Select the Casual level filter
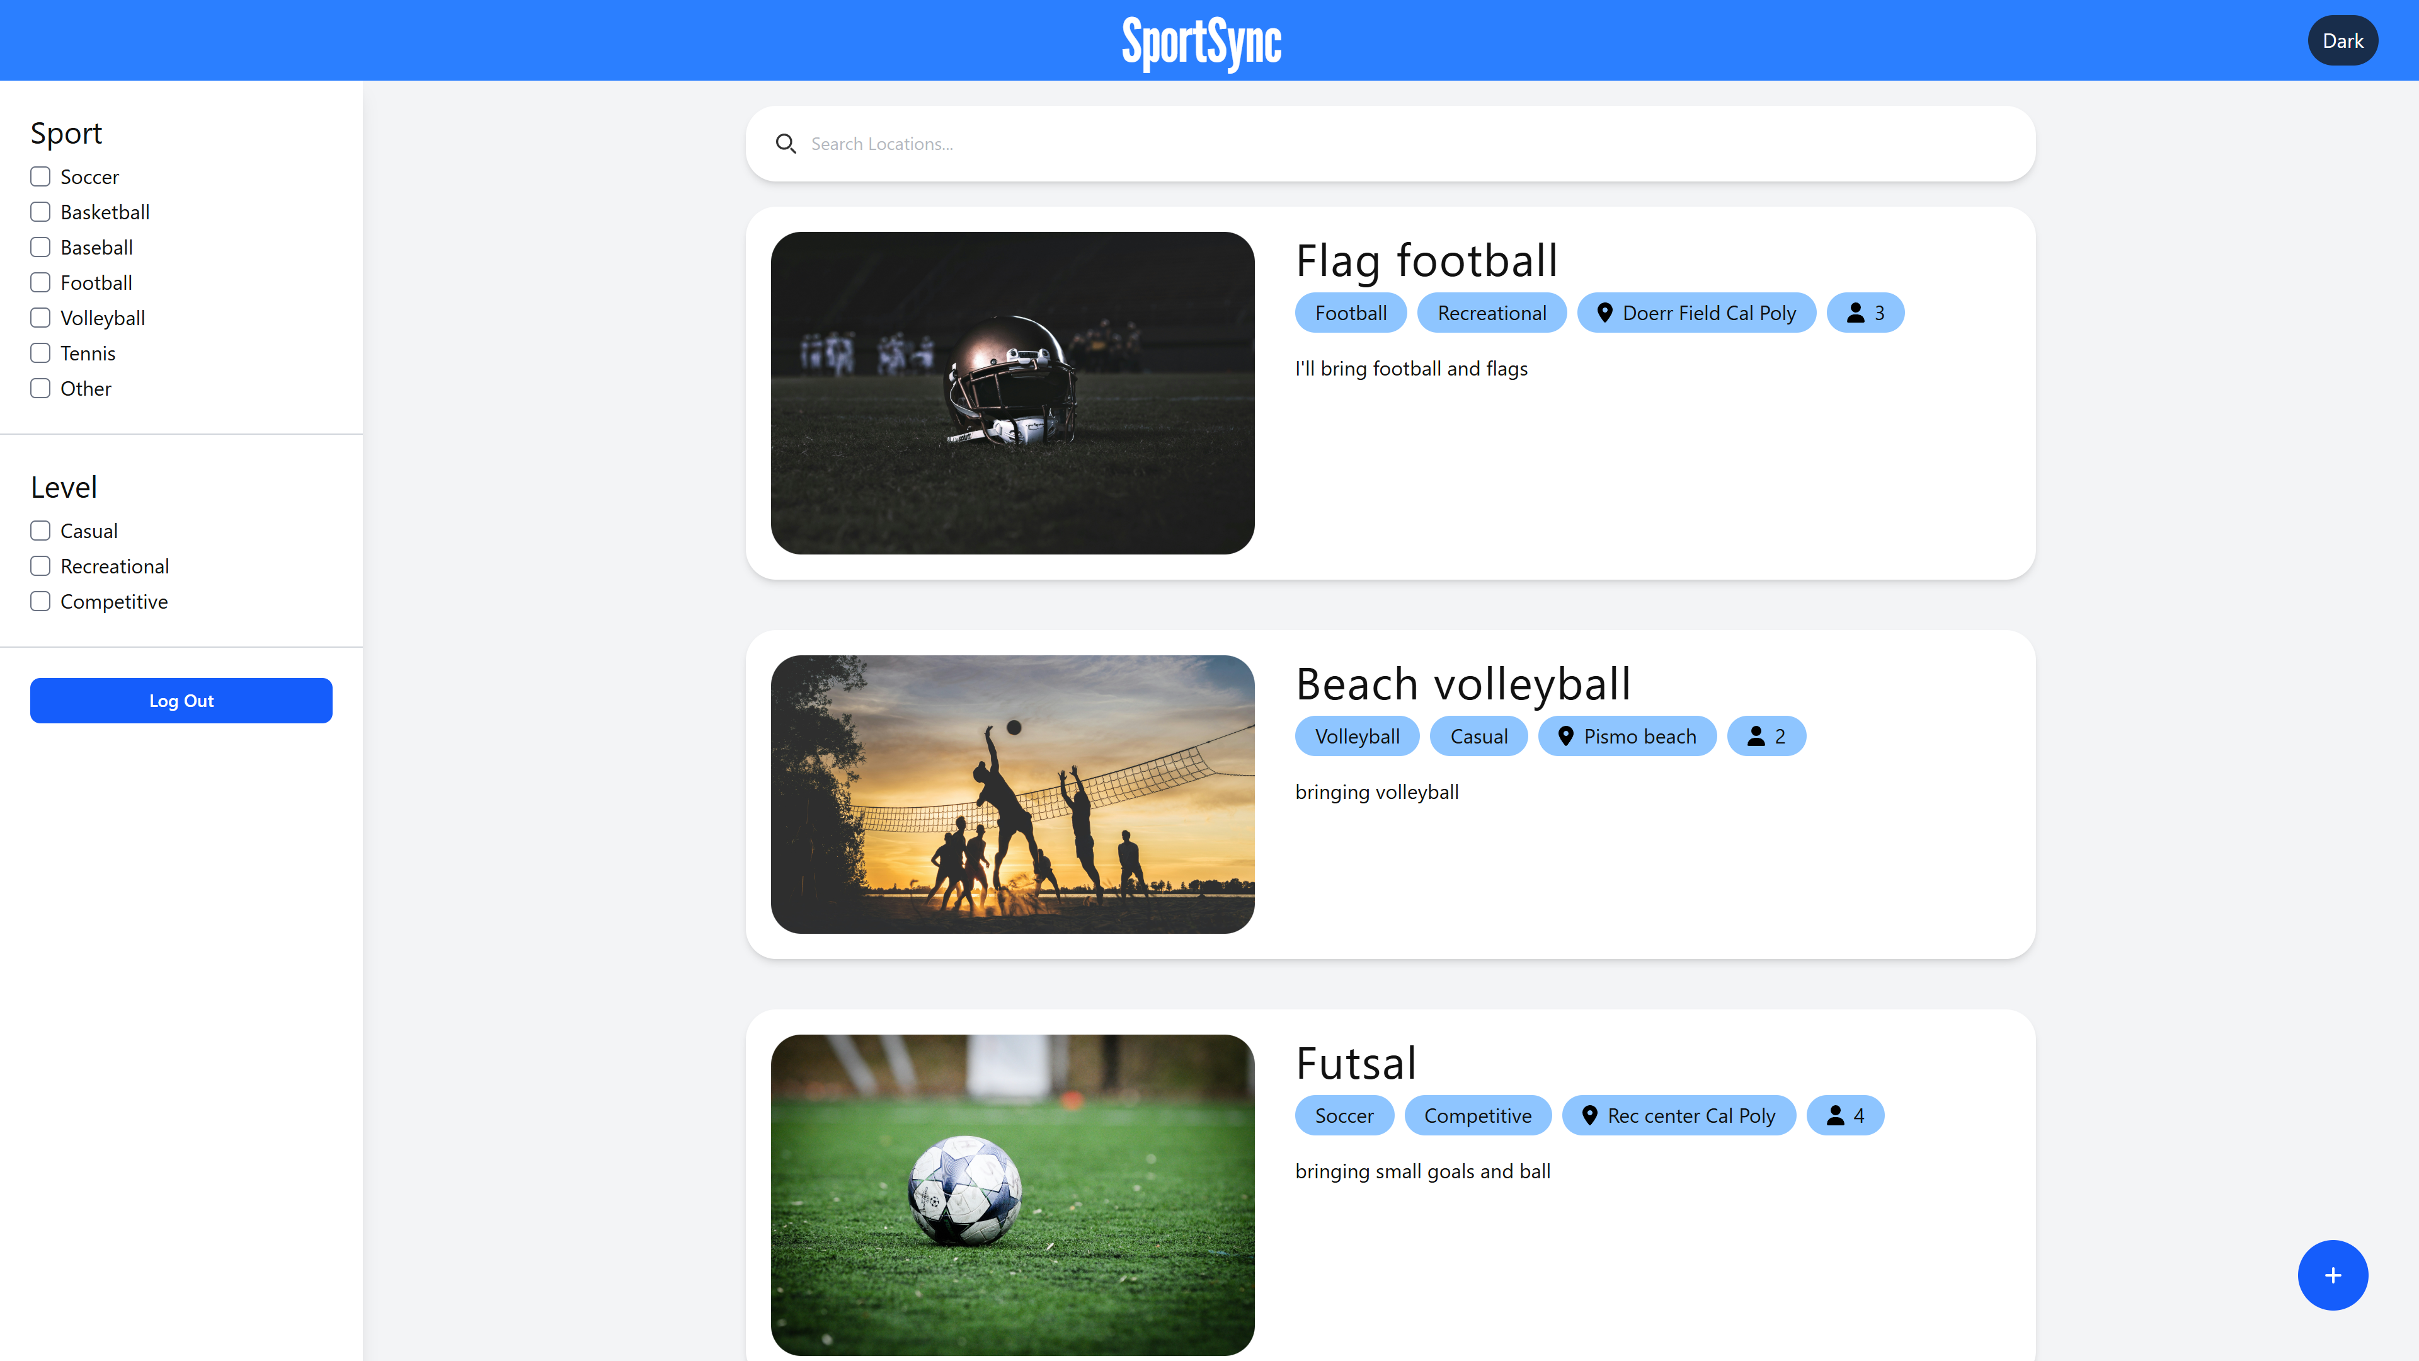2419x1361 pixels. point(40,531)
